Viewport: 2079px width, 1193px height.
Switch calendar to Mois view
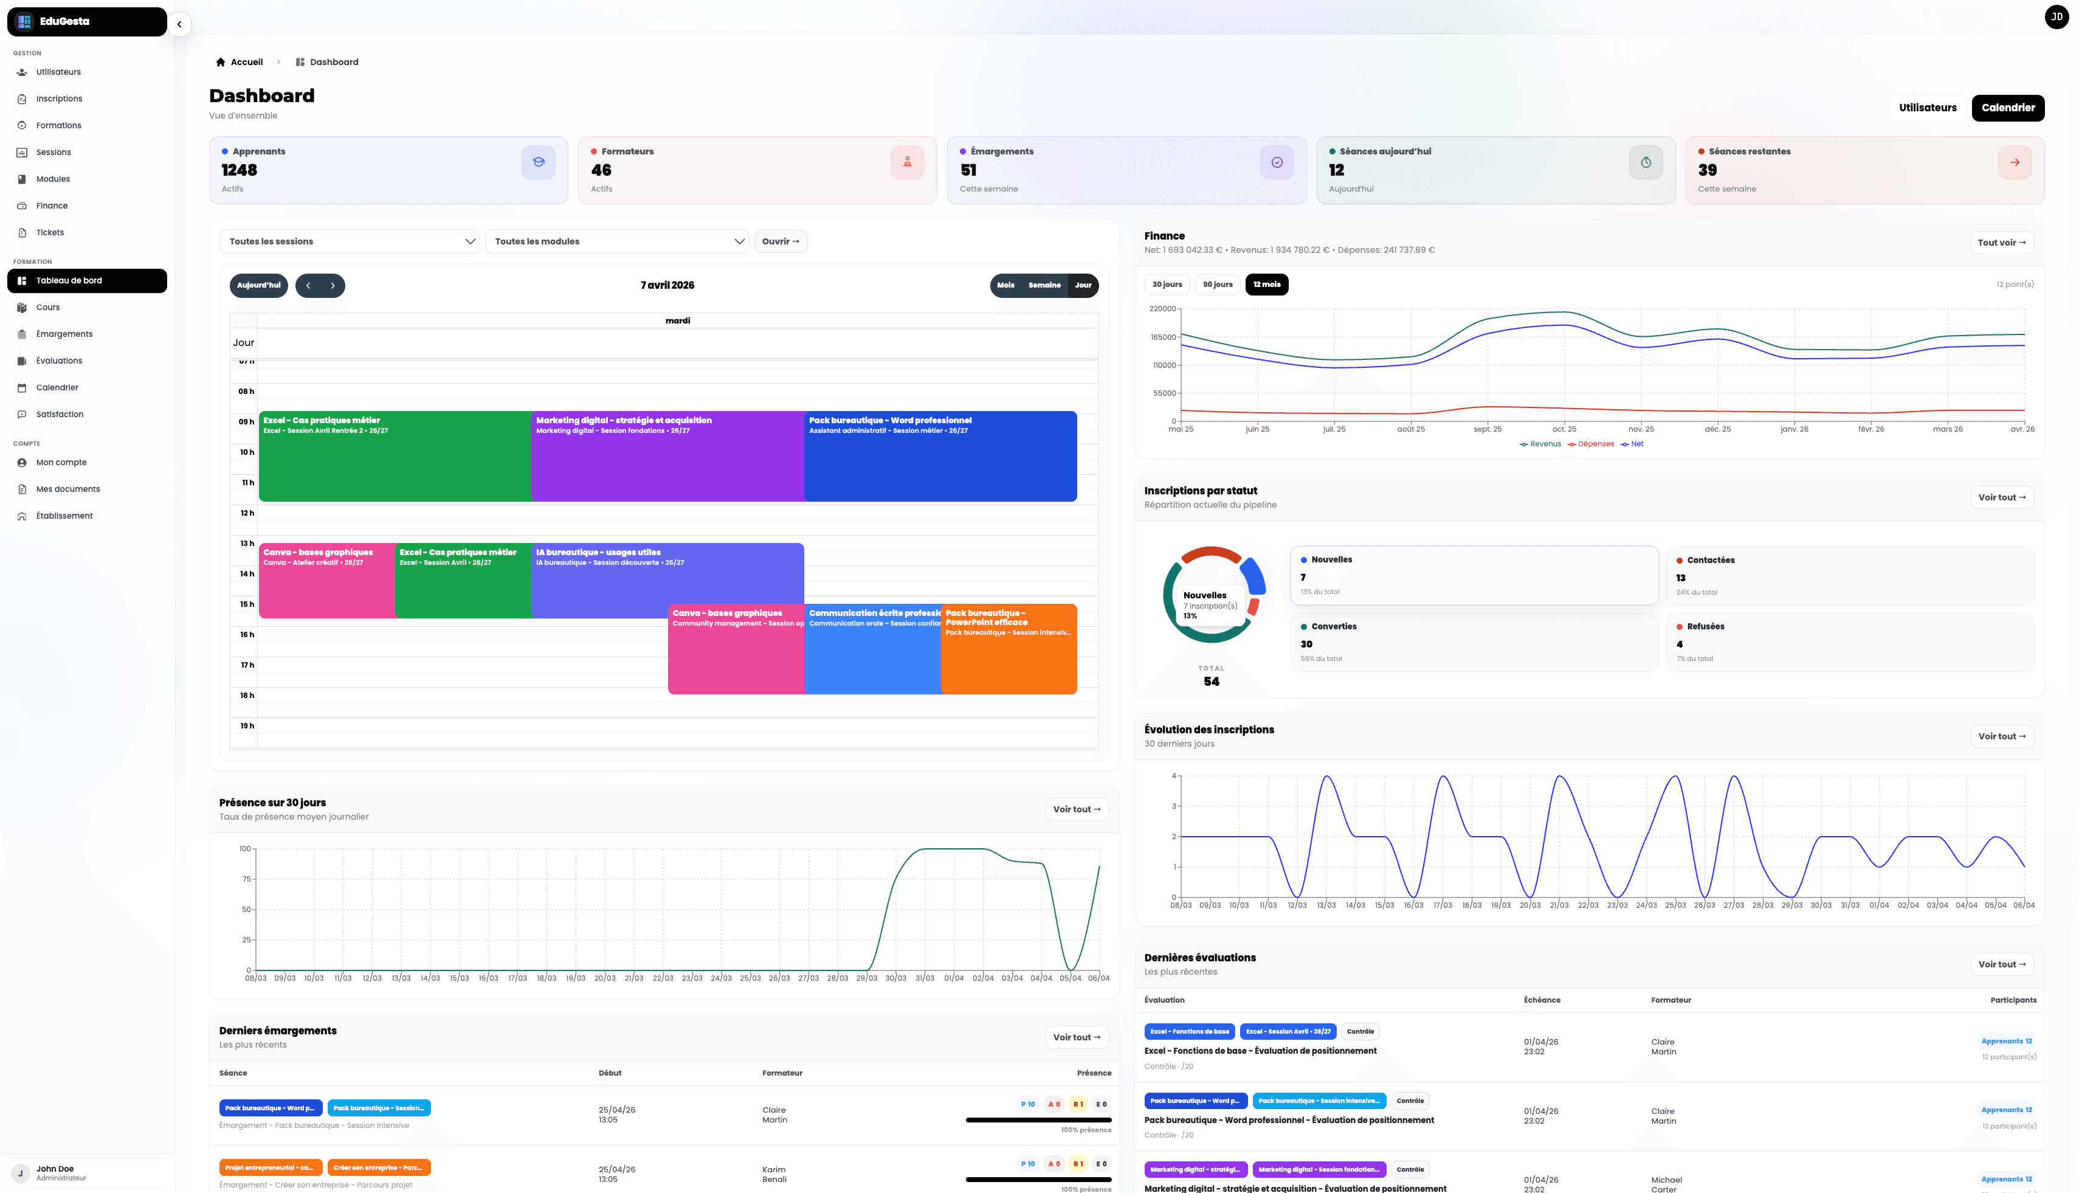1005,285
